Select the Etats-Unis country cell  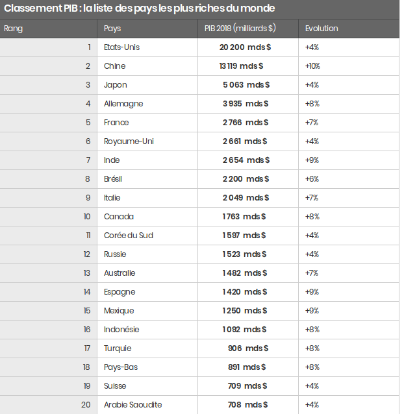[121, 47]
